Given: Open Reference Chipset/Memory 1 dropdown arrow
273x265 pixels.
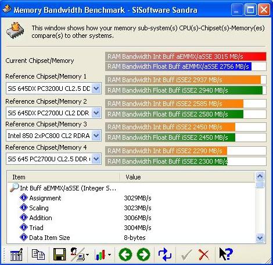Looking at the screenshot, I should tap(96, 89).
